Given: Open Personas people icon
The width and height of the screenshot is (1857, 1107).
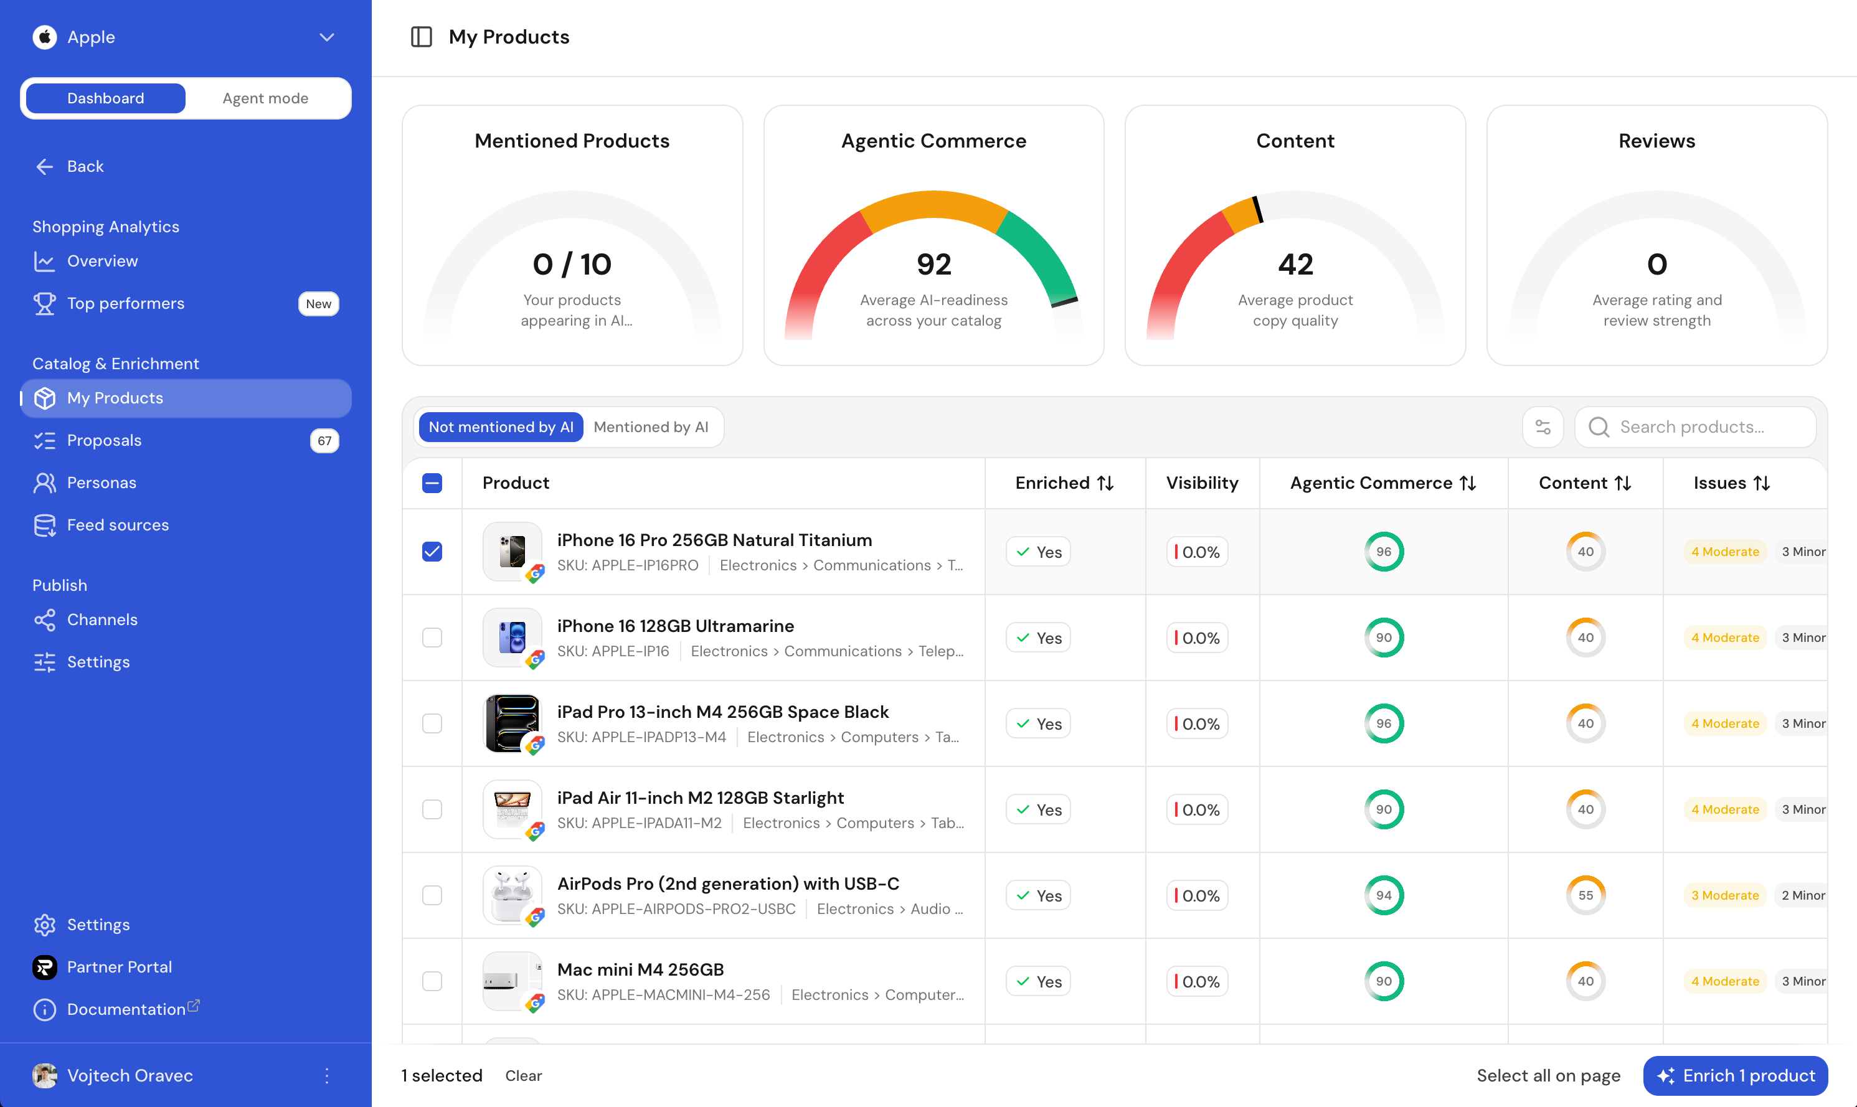Looking at the screenshot, I should click(x=44, y=482).
